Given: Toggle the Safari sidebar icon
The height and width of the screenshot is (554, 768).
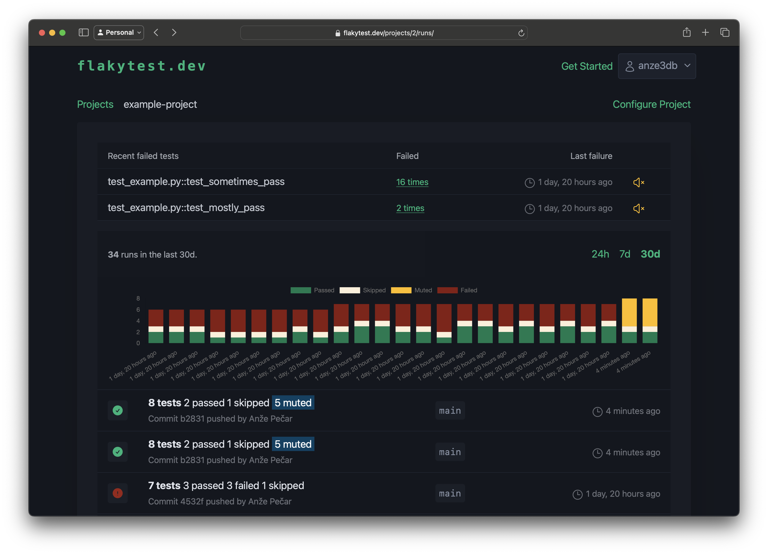Looking at the screenshot, I should tap(83, 32).
